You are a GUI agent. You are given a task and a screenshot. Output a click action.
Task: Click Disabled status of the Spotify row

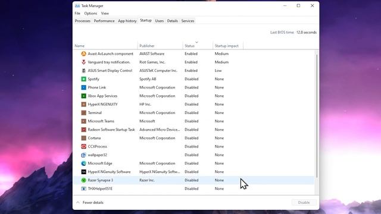pyautogui.click(x=192, y=79)
